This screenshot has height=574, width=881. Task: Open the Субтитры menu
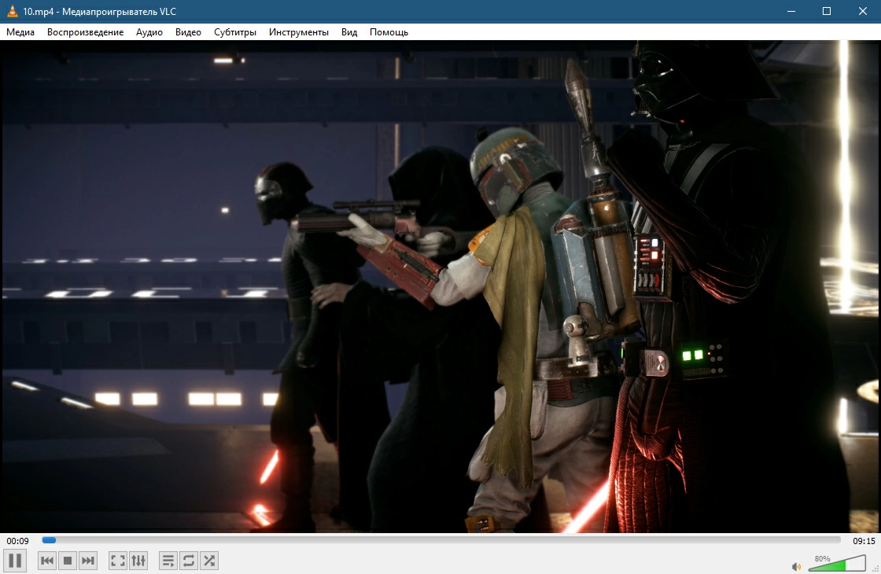pyautogui.click(x=235, y=32)
